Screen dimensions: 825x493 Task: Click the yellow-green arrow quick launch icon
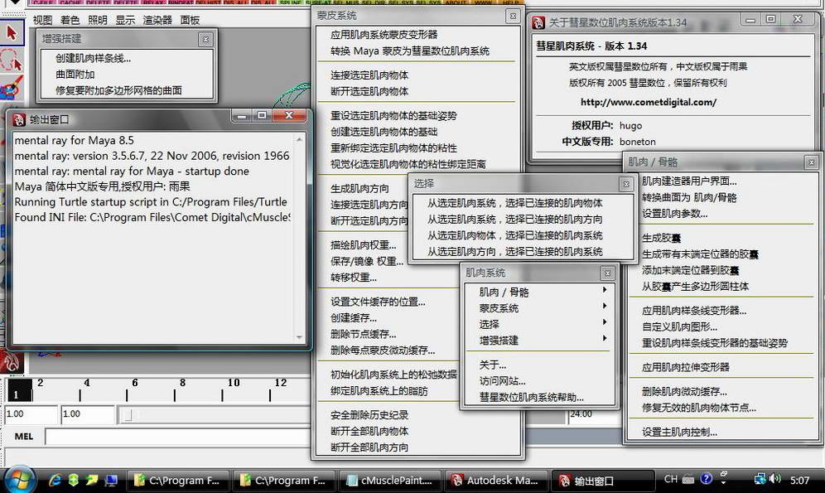(x=92, y=480)
